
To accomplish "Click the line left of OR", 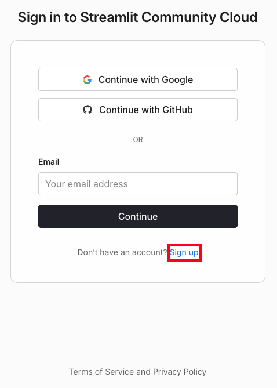I will coord(82,140).
